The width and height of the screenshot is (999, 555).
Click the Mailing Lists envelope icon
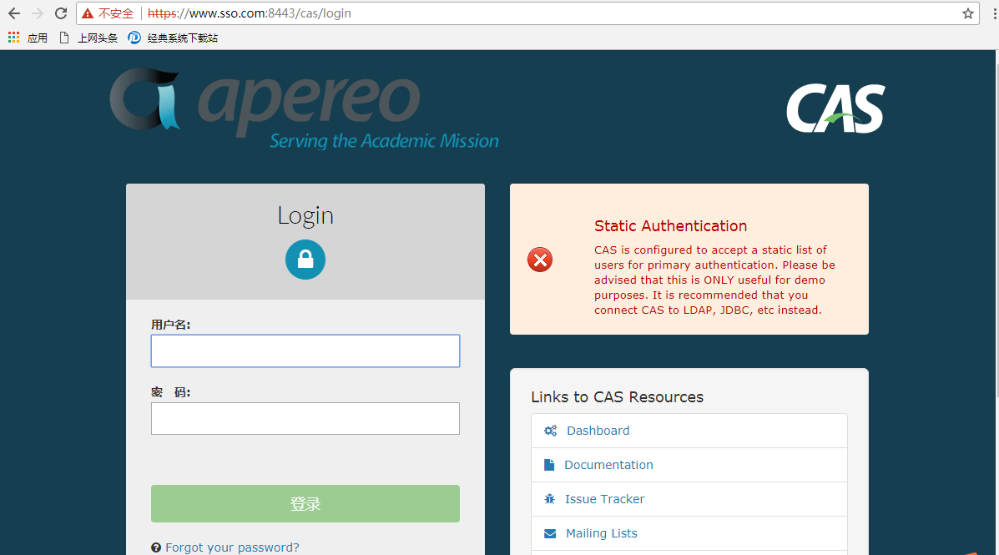pyautogui.click(x=549, y=532)
